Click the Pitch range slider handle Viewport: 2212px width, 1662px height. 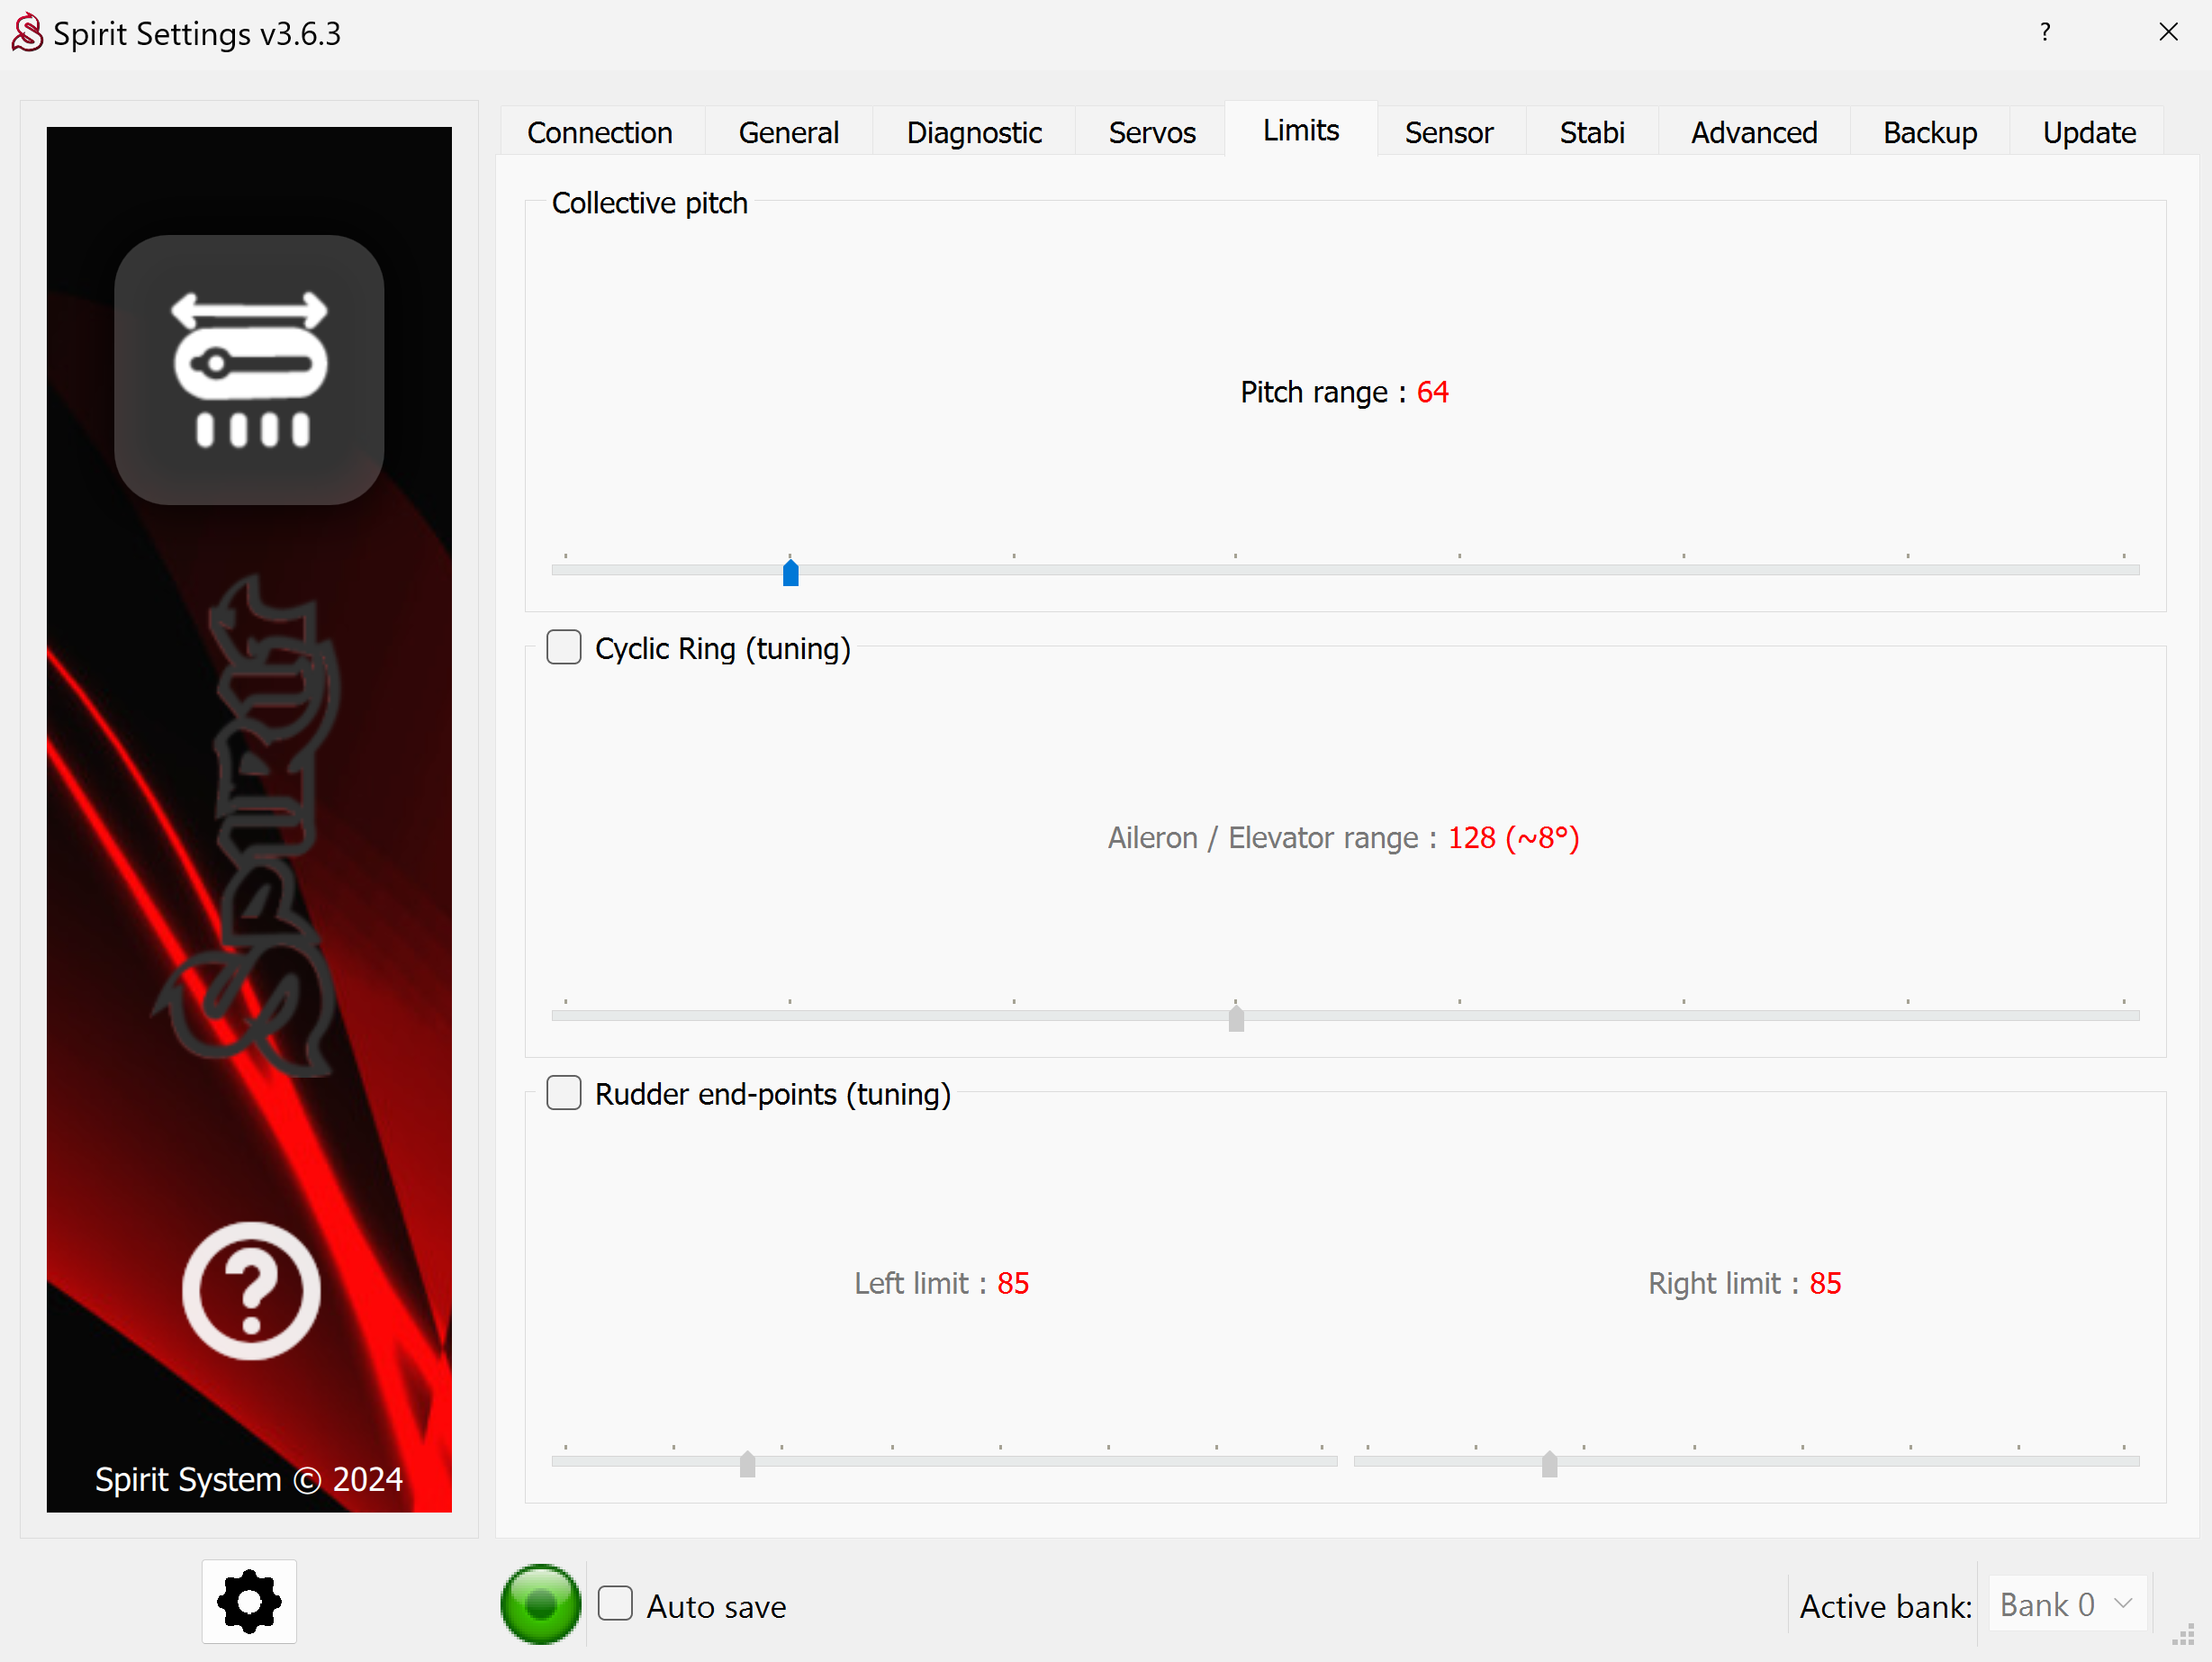coord(790,572)
